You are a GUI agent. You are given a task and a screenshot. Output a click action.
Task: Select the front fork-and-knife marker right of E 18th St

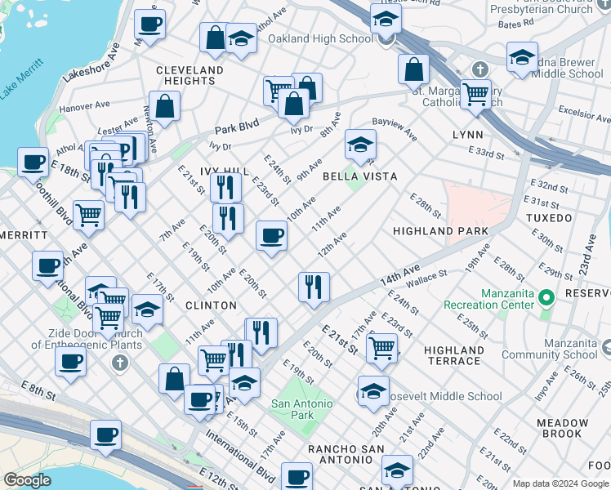coord(130,199)
